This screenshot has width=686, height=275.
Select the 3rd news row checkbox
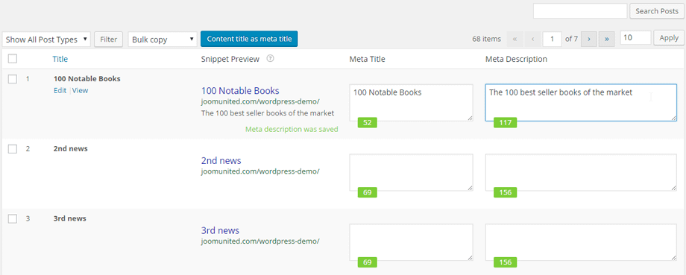coord(13,218)
